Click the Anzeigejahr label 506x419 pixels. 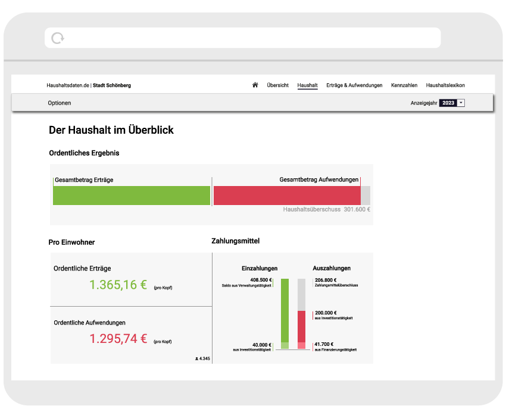pos(424,103)
